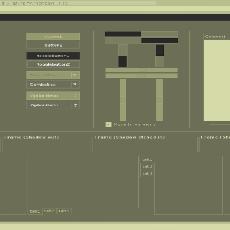Select tab1 in the bottom notebook
This screenshot has width=230, height=230.
click(x=35, y=212)
